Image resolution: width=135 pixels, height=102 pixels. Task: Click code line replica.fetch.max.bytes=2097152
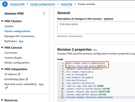(86, 66)
